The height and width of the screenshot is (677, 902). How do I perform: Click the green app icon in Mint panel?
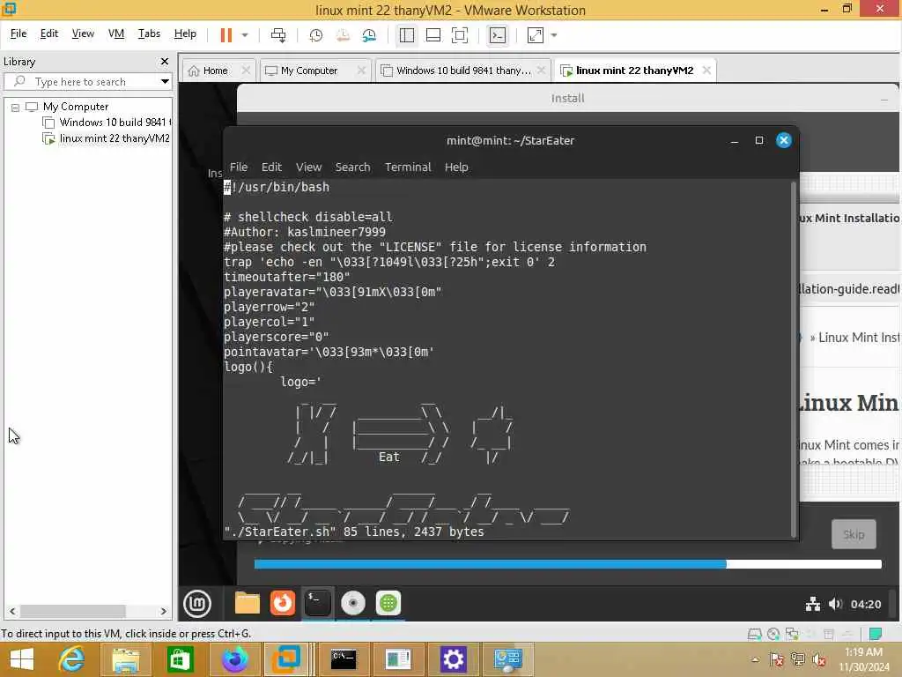[x=388, y=603]
